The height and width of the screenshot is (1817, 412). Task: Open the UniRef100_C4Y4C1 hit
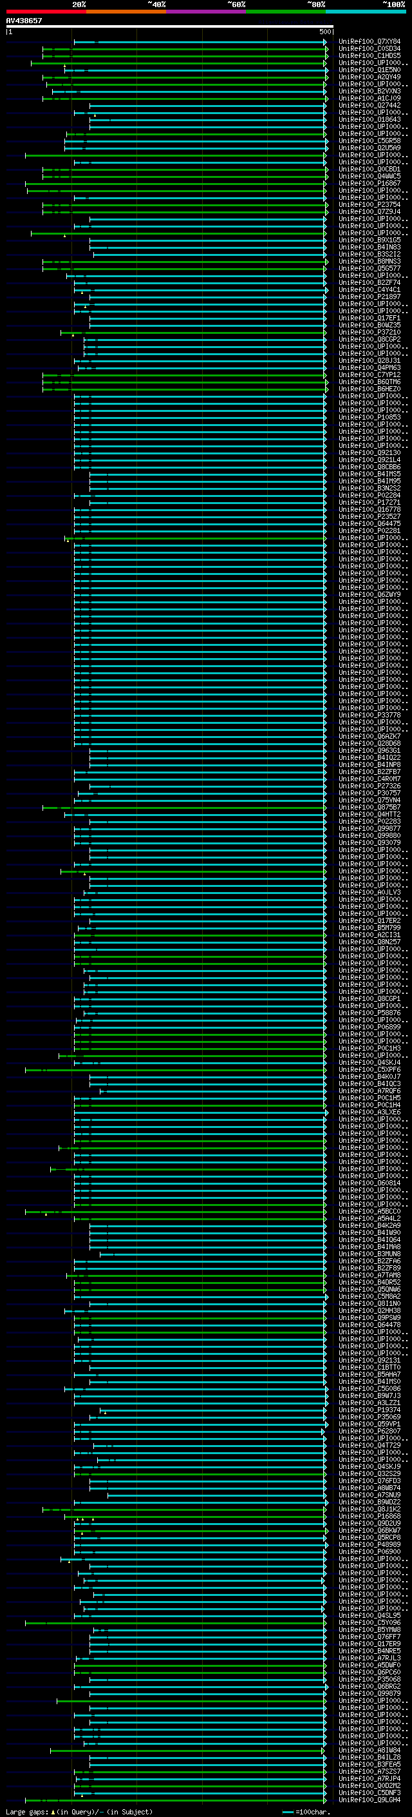[370, 289]
